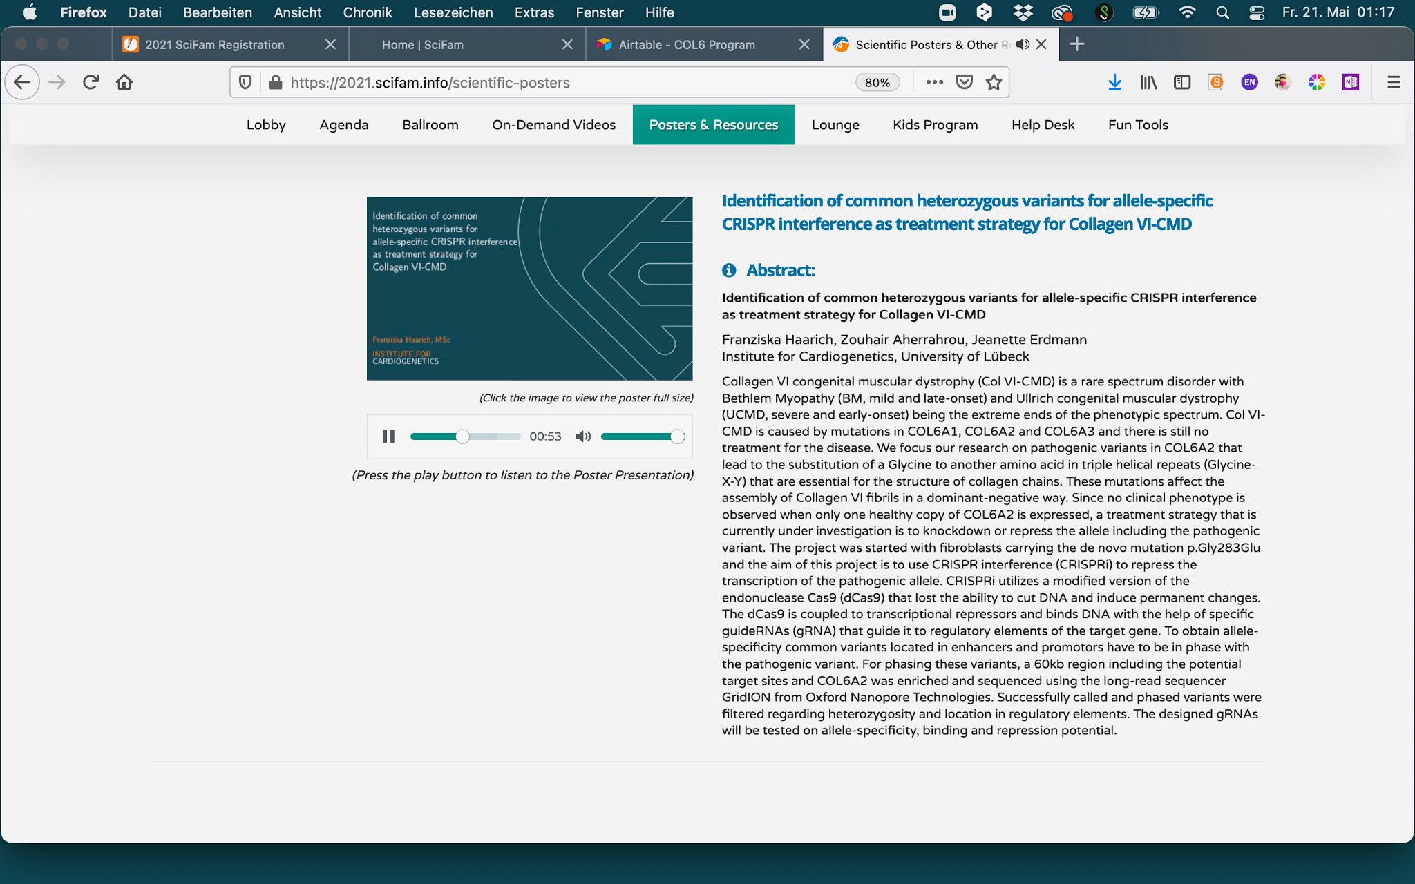1415x884 pixels.
Task: Go back to the previous page
Action: [x=22, y=82]
